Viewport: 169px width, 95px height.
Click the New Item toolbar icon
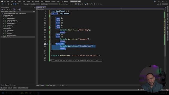(x=8, y=4)
